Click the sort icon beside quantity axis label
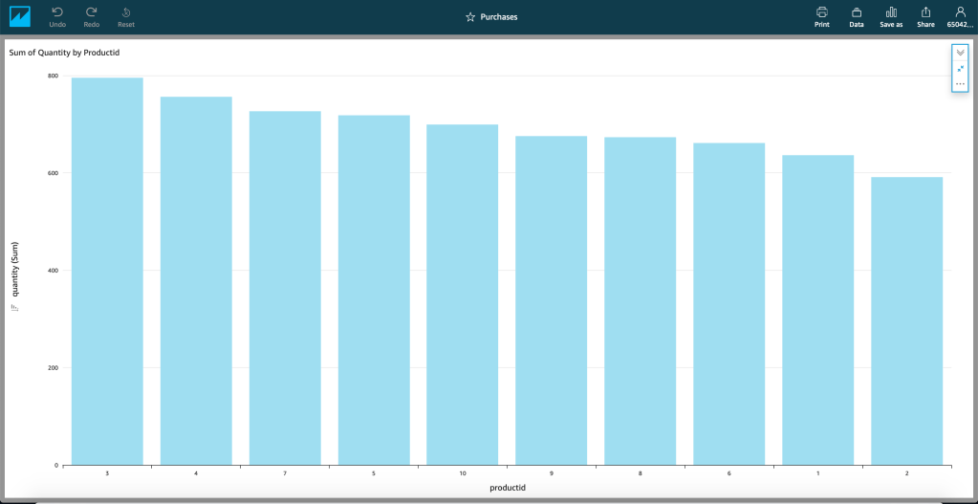Image resolution: width=978 pixels, height=504 pixels. 14,308
